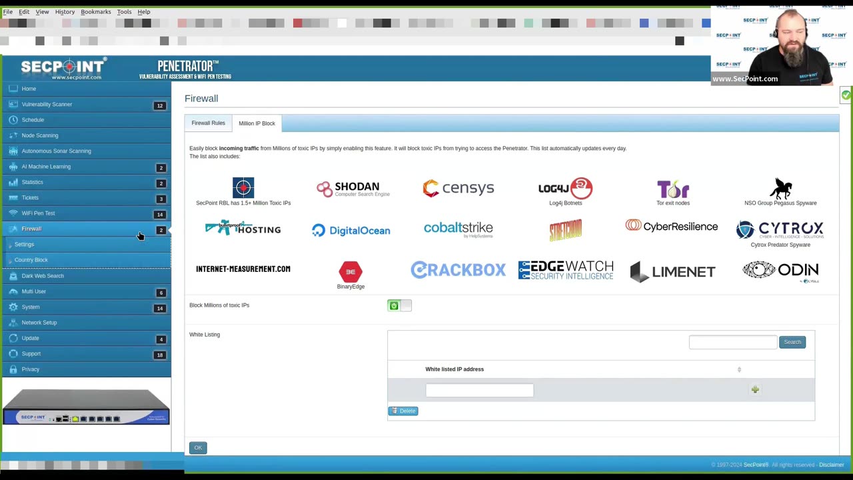Click the Cytrox Predator Spyware logo
Image resolution: width=853 pixels, height=480 pixels.
(780, 230)
